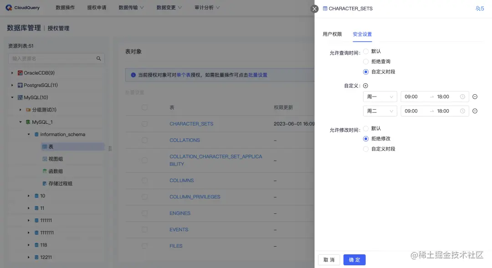
Task: Click clock icon in 周一 time range
Action: [x=462, y=96]
